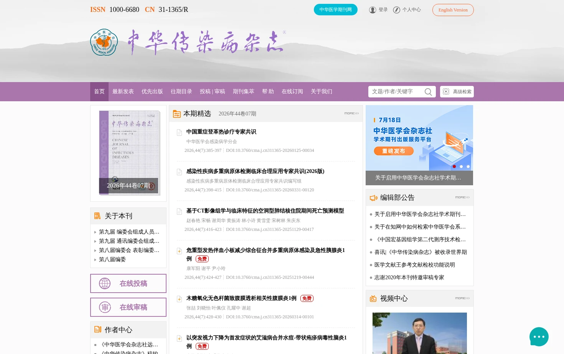
Task: Open 关于我们 menu item
Action: [x=322, y=92]
